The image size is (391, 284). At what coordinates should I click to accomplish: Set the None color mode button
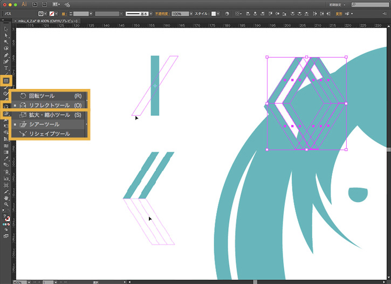tap(9, 225)
